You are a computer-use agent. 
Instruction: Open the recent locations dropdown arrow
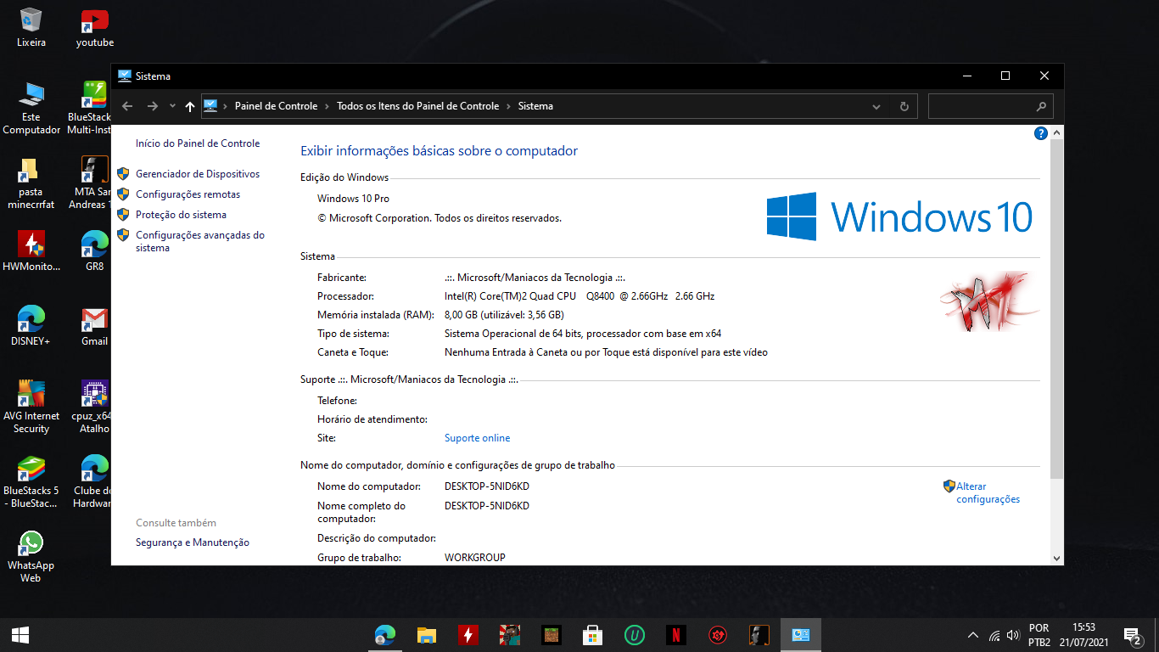tap(172, 106)
